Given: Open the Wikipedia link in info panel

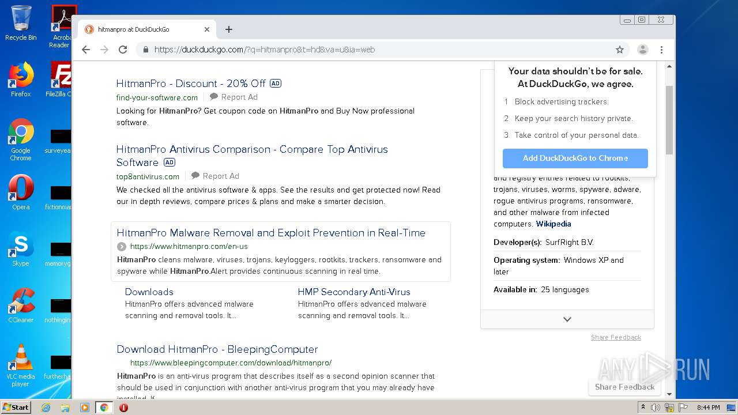Looking at the screenshot, I should [553, 224].
